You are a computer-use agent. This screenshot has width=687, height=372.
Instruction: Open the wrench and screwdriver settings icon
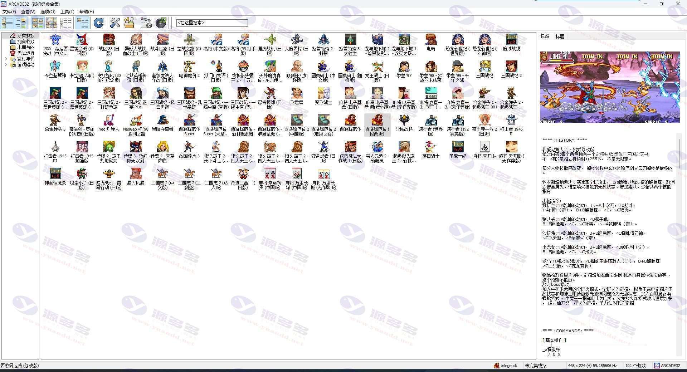[x=115, y=23]
